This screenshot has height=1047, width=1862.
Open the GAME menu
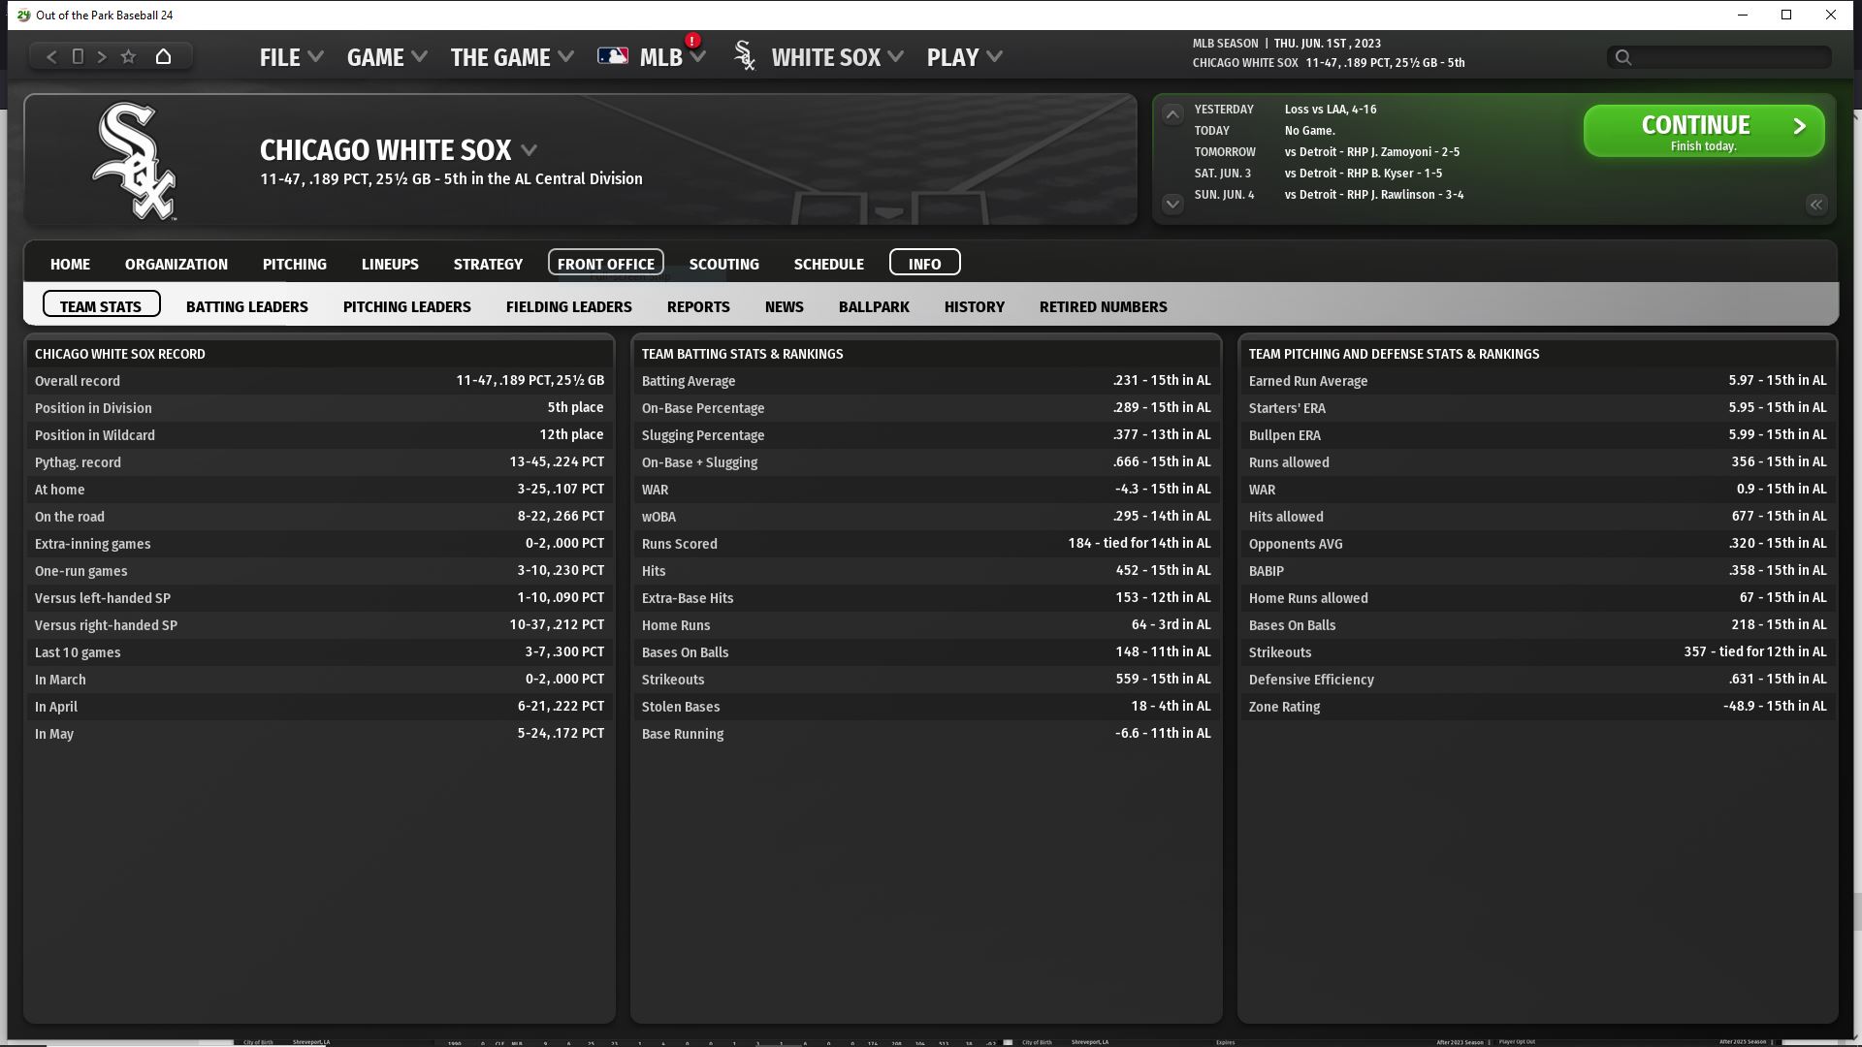(x=386, y=57)
